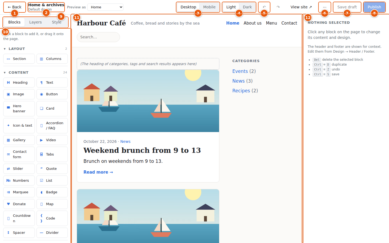This screenshot has width=389, height=243.
Task: Add a Slider block
Action: pyautogui.click(x=19, y=169)
